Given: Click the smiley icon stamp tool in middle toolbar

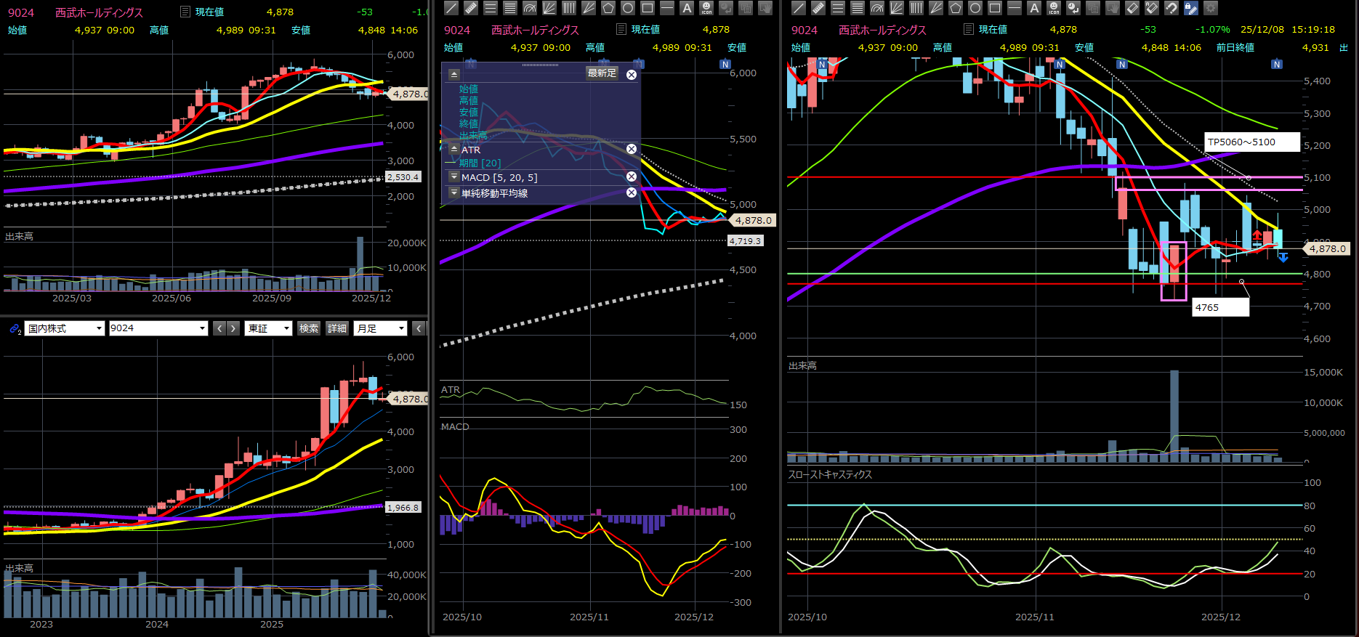Looking at the screenshot, I should [706, 8].
